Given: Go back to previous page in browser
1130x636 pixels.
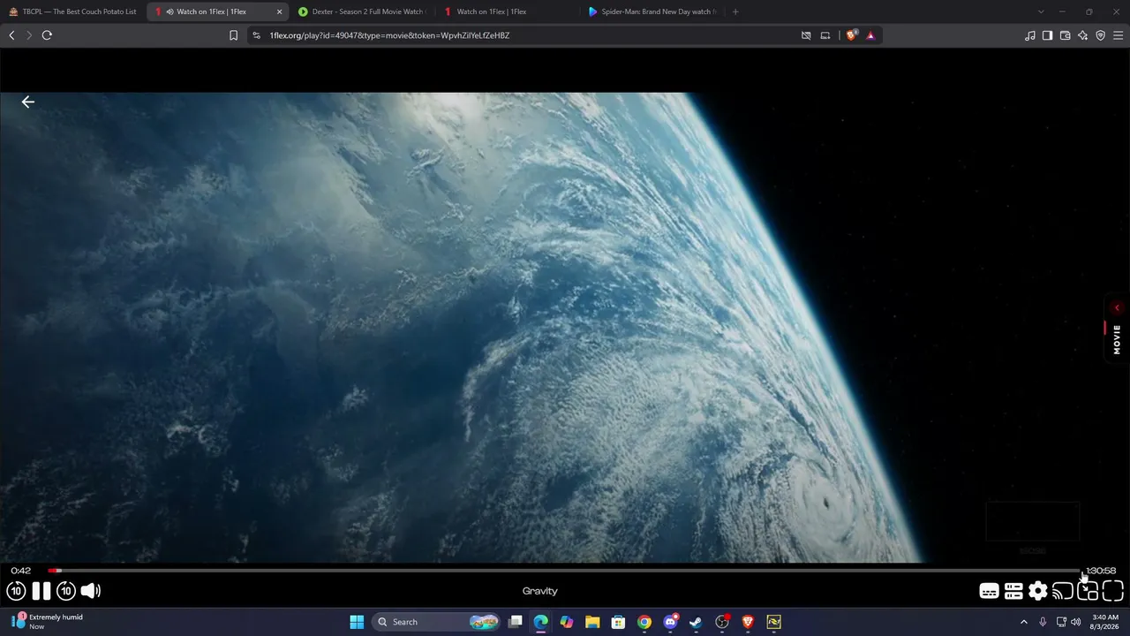Looking at the screenshot, I should pyautogui.click(x=11, y=35).
